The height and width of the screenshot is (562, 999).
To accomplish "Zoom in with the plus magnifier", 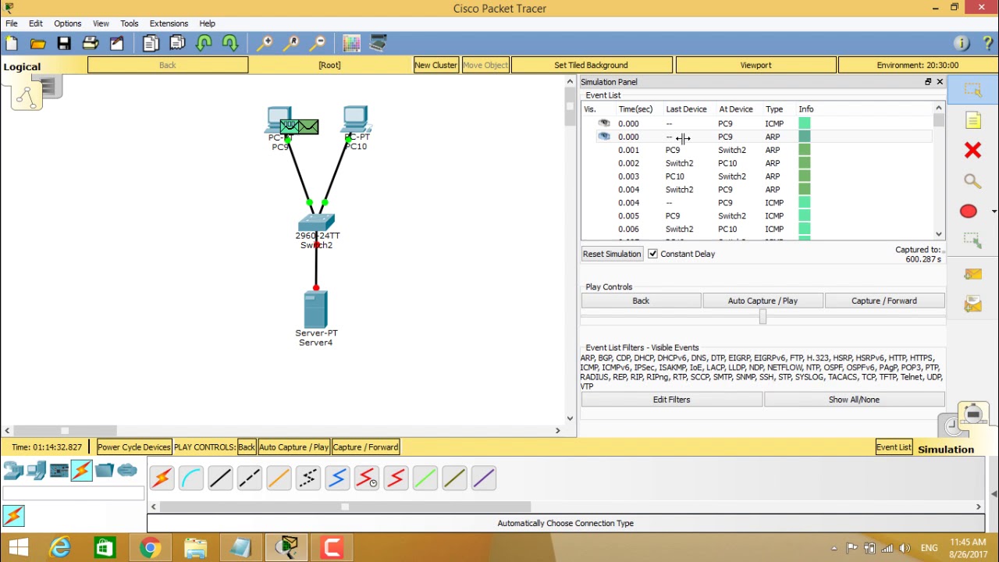I will 265,44.
